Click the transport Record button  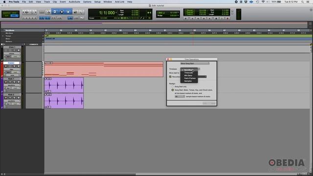[227, 19]
